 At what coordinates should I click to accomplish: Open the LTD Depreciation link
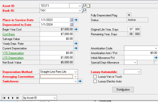tap(13, 58)
